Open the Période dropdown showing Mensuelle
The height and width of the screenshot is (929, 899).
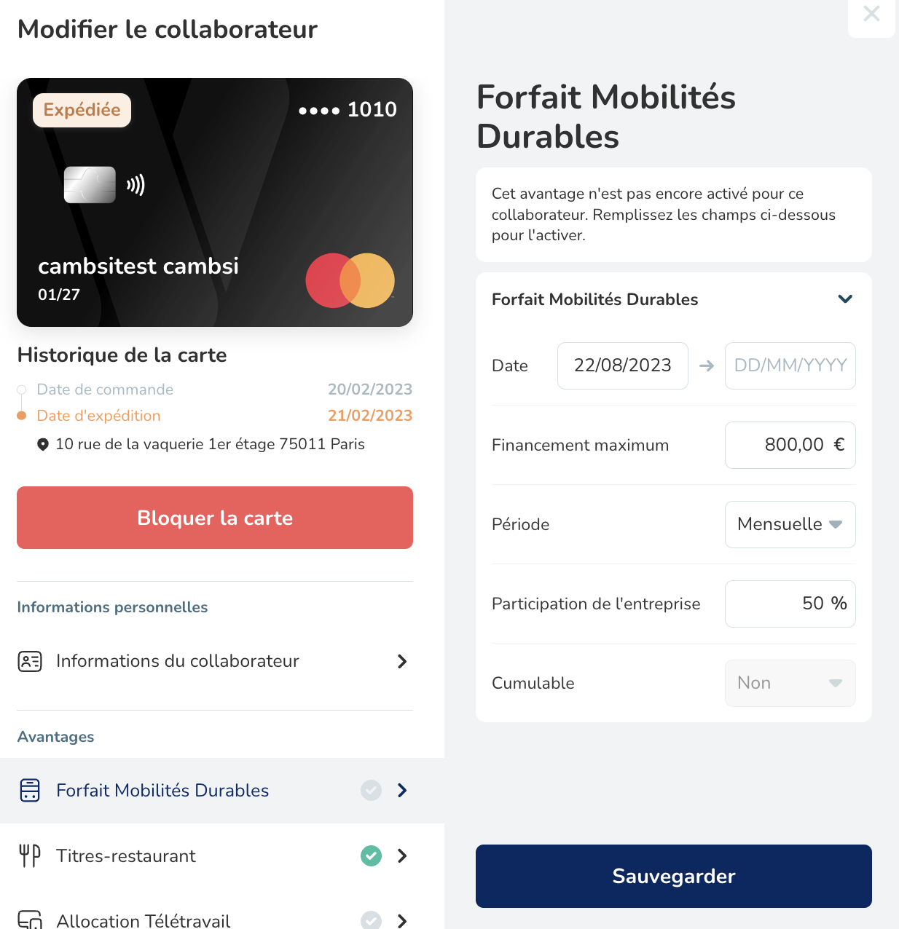[x=790, y=524]
